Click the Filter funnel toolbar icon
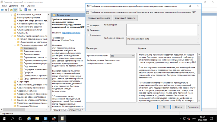This screenshot has width=217, height=122. (35, 10)
